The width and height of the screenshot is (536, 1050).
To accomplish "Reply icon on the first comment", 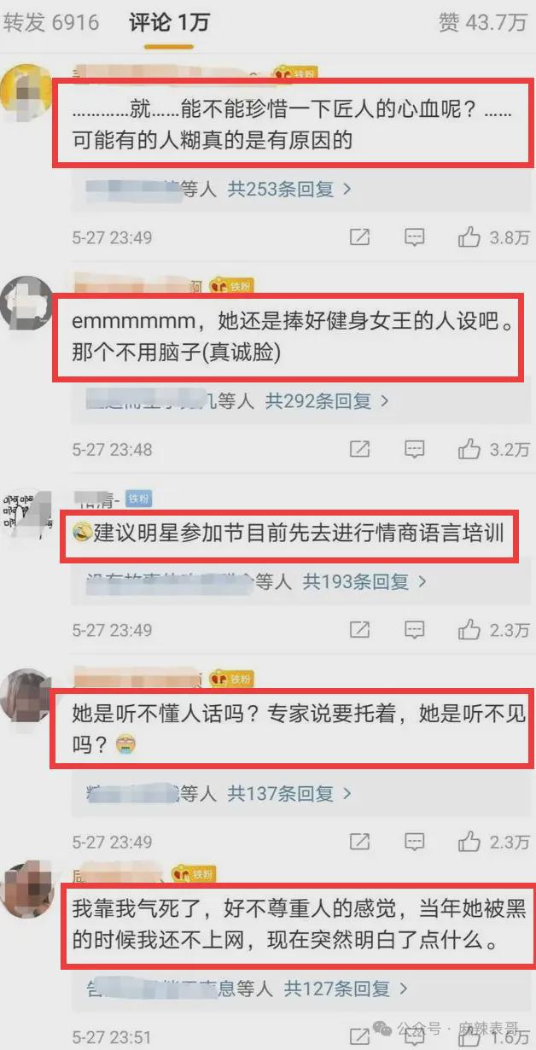I will [x=414, y=237].
